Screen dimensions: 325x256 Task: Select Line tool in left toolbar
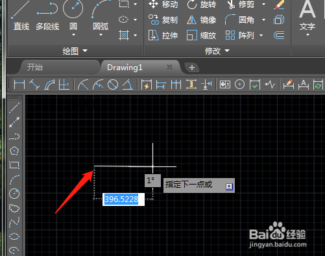tap(14, 108)
